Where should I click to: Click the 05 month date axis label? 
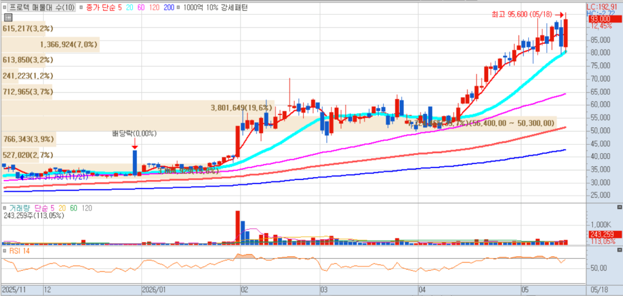pyautogui.click(x=525, y=290)
